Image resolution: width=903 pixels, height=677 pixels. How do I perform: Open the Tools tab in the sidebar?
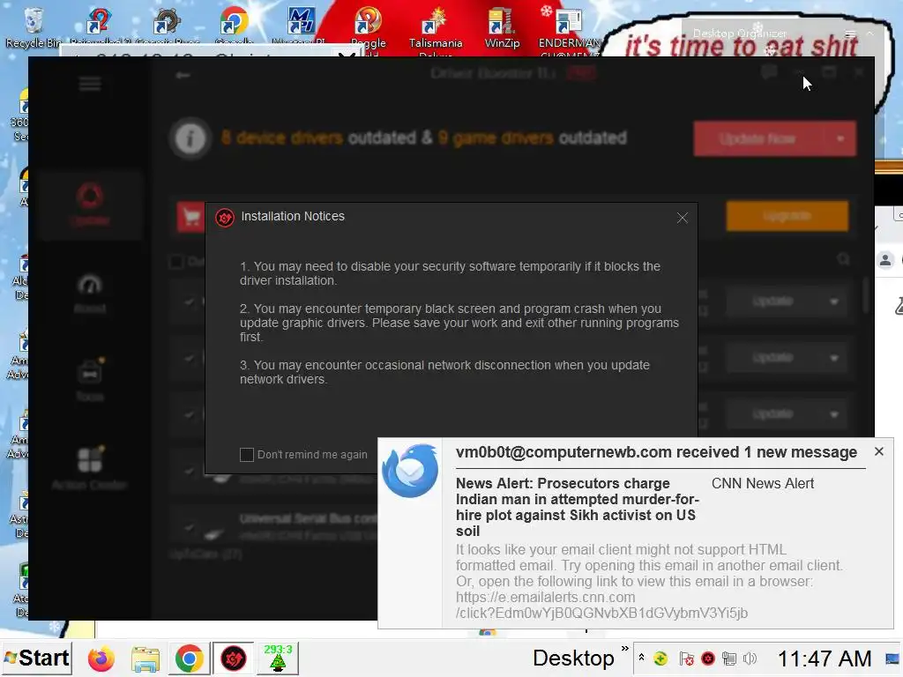[x=90, y=381]
